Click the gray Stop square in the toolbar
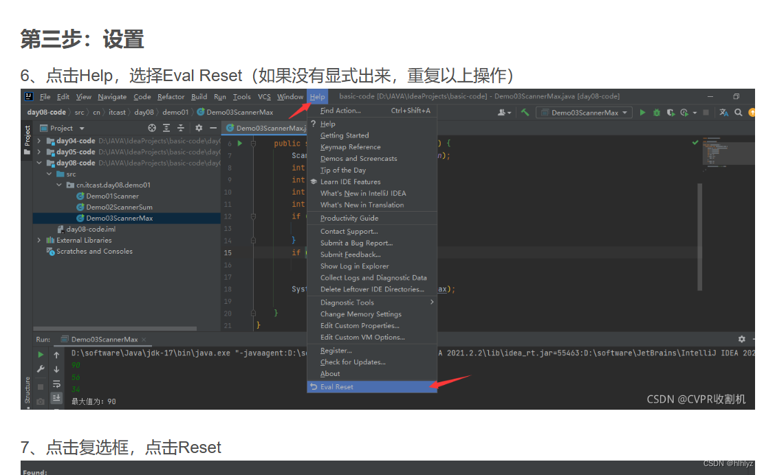Viewport: 764px width, 475px height. (706, 113)
